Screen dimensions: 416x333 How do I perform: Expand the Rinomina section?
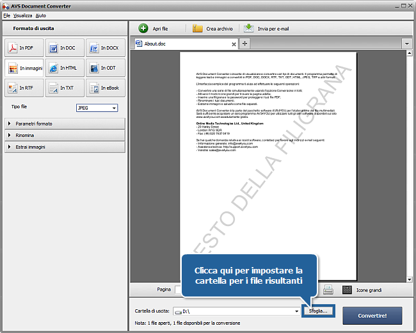click(65, 135)
